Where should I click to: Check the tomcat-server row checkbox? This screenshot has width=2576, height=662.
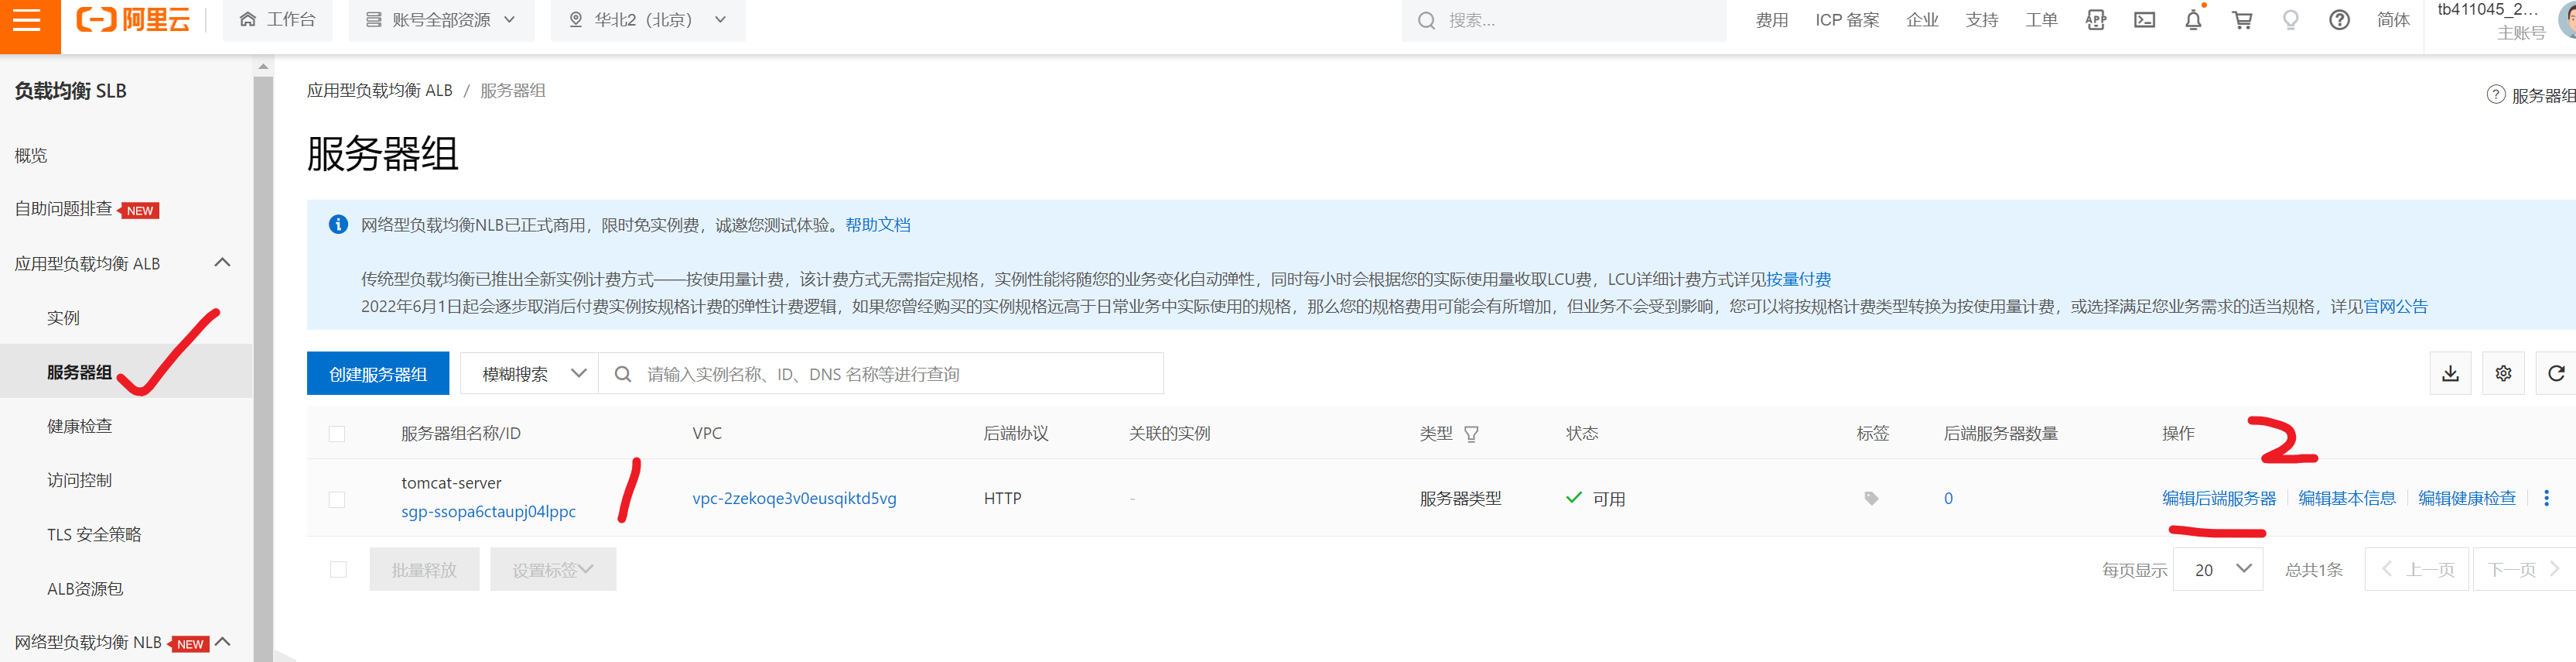tap(337, 499)
